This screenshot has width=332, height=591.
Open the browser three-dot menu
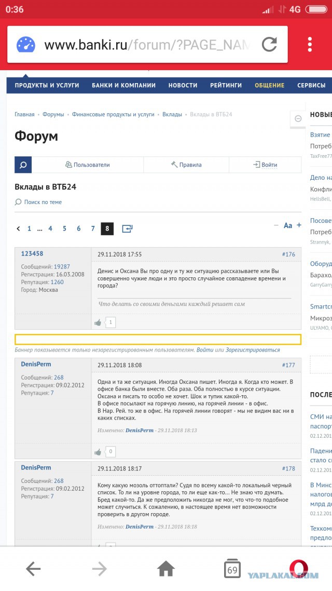310,45
